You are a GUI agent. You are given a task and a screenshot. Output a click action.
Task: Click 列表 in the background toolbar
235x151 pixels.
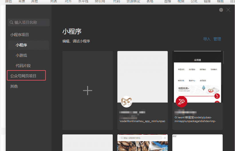tap(54, 1)
